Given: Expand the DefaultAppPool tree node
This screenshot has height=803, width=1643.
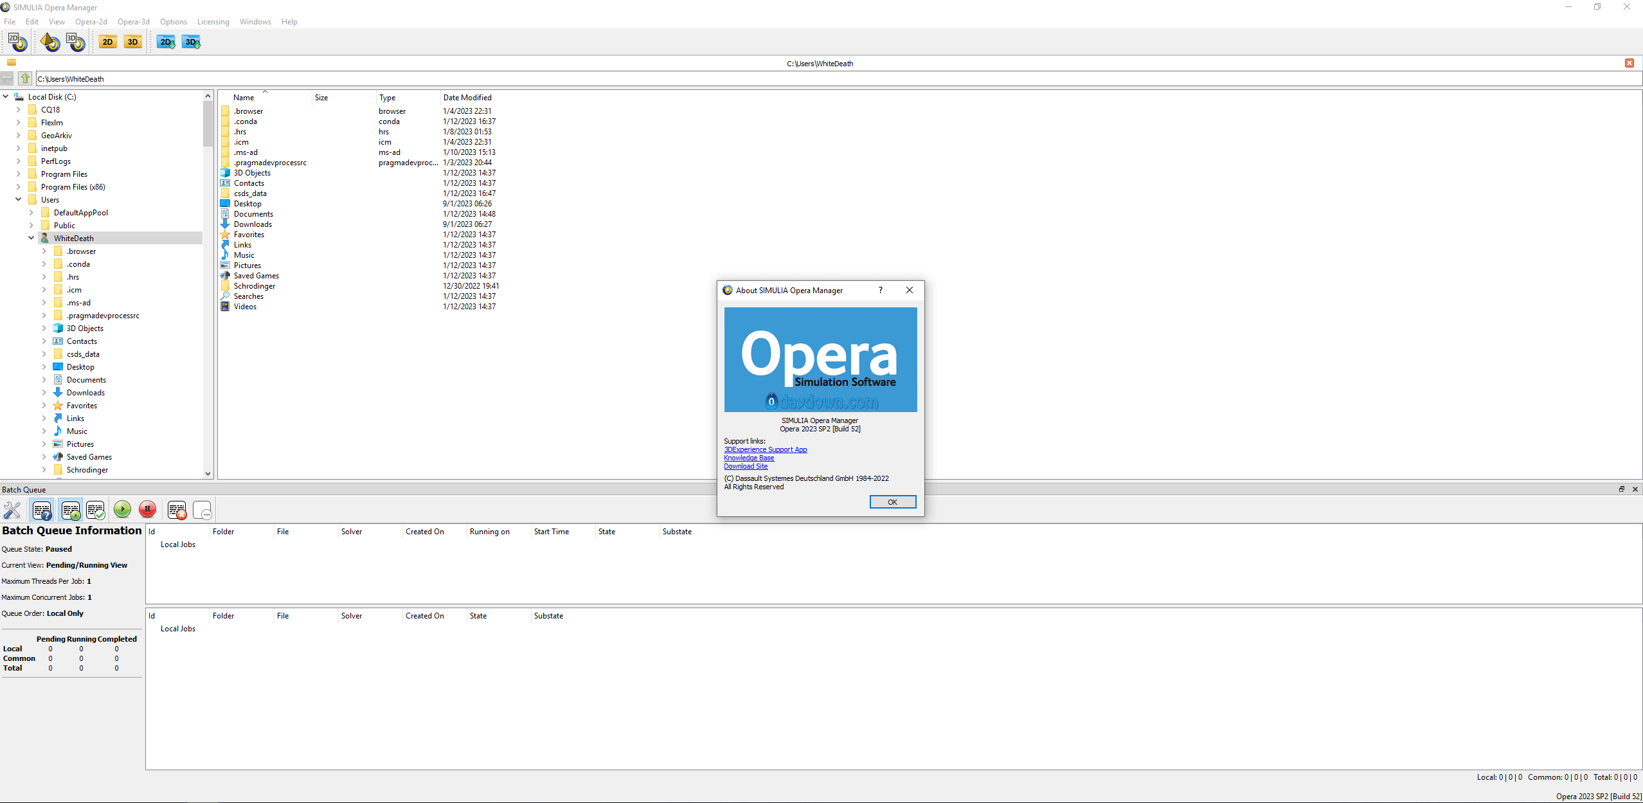Looking at the screenshot, I should (x=31, y=212).
